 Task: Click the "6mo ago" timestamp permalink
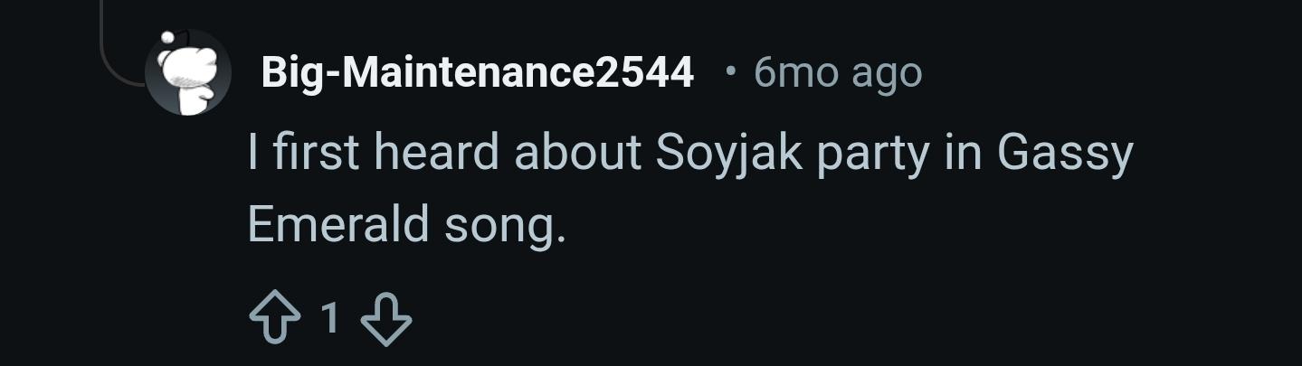click(x=837, y=72)
